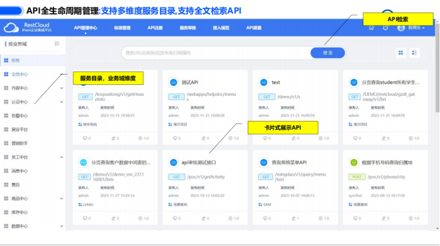Open the 分页查询student所有学生 API card title
Image resolution: width=440 pixels, height=246 pixels.
click(x=390, y=83)
